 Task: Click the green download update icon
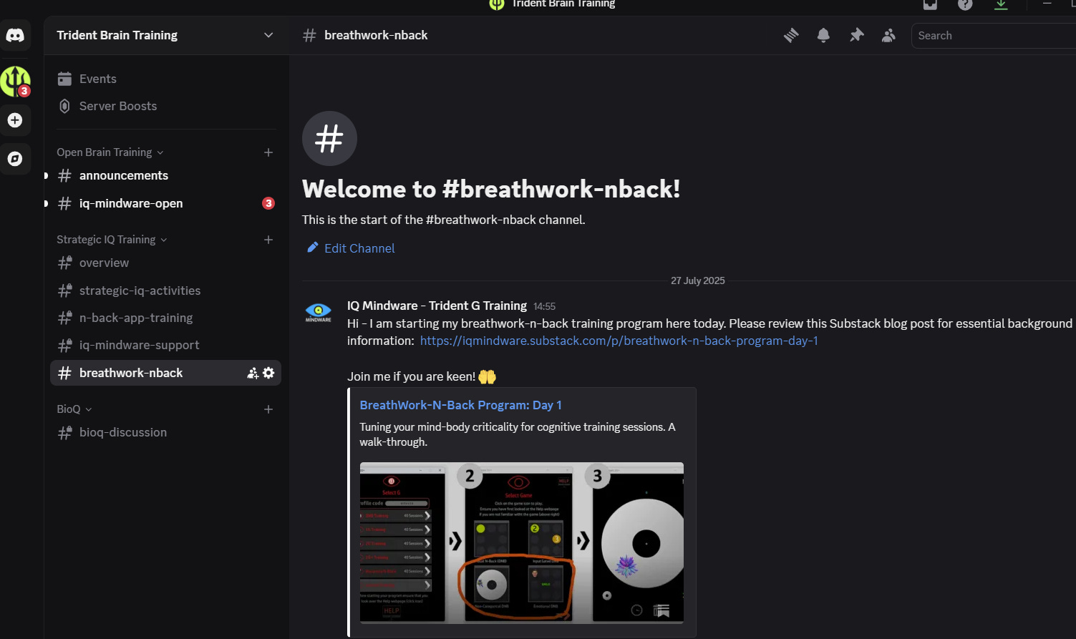tap(1001, 4)
